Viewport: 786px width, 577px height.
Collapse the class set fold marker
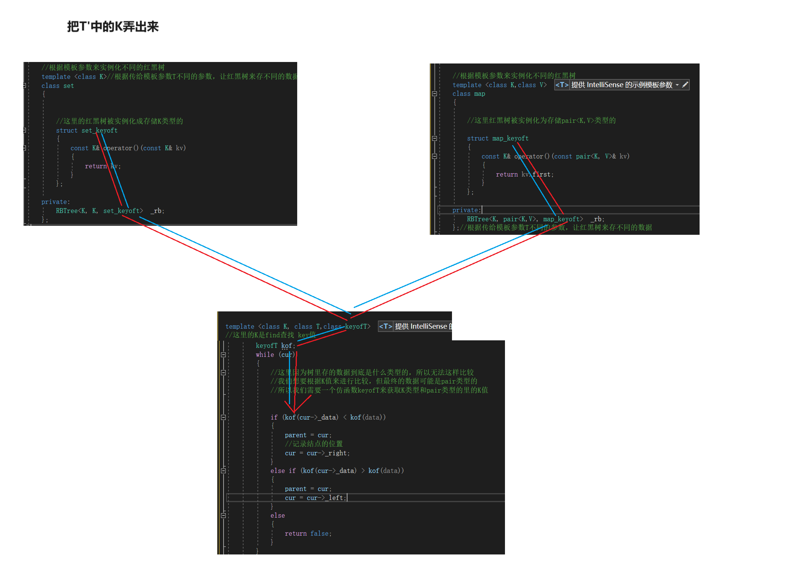pos(24,86)
